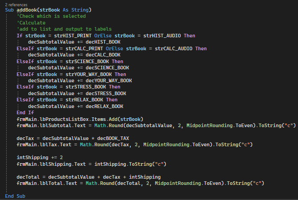Click the strCALC_PRINT constant

click(84, 48)
